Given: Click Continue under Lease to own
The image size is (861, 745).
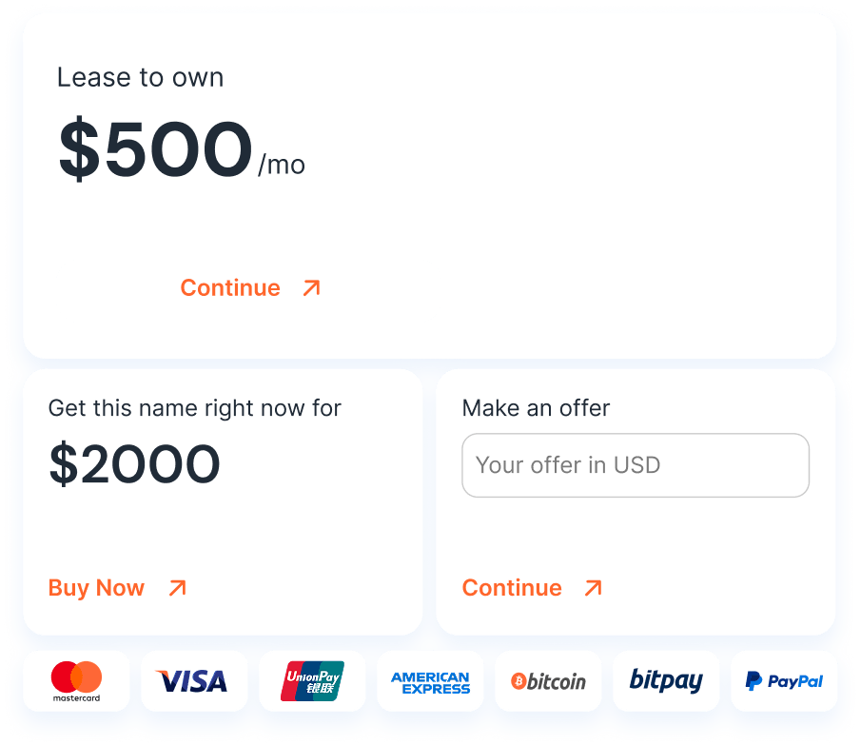Looking at the screenshot, I should click(x=230, y=287).
